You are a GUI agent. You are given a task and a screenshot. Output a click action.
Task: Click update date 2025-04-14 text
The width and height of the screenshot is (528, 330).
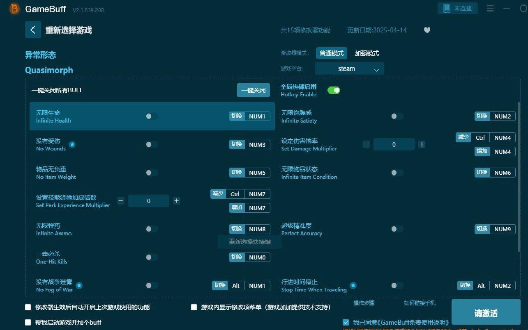tap(377, 30)
